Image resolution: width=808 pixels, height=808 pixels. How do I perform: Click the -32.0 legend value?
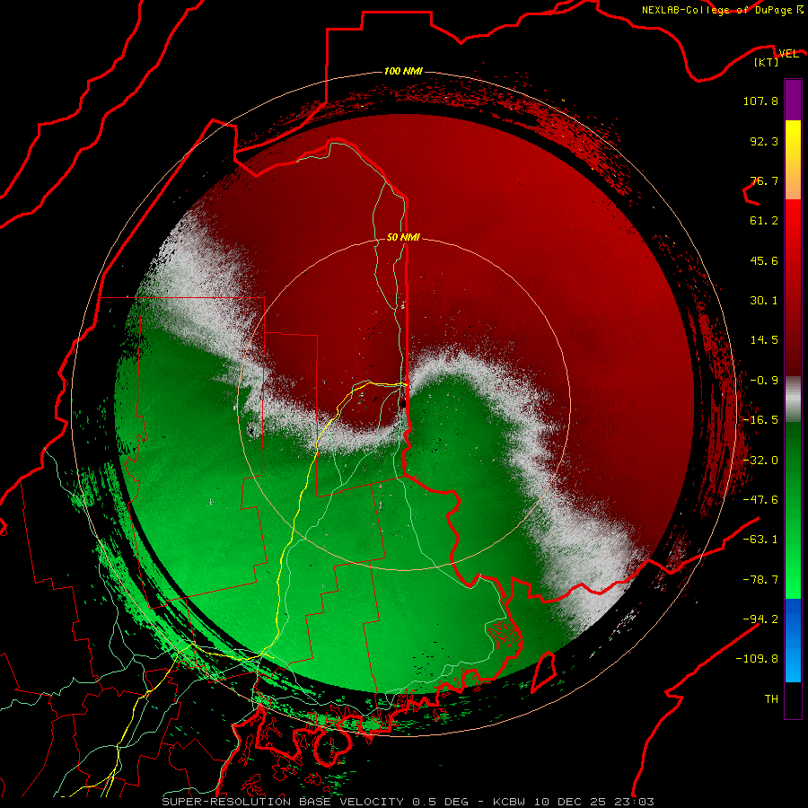[760, 461]
